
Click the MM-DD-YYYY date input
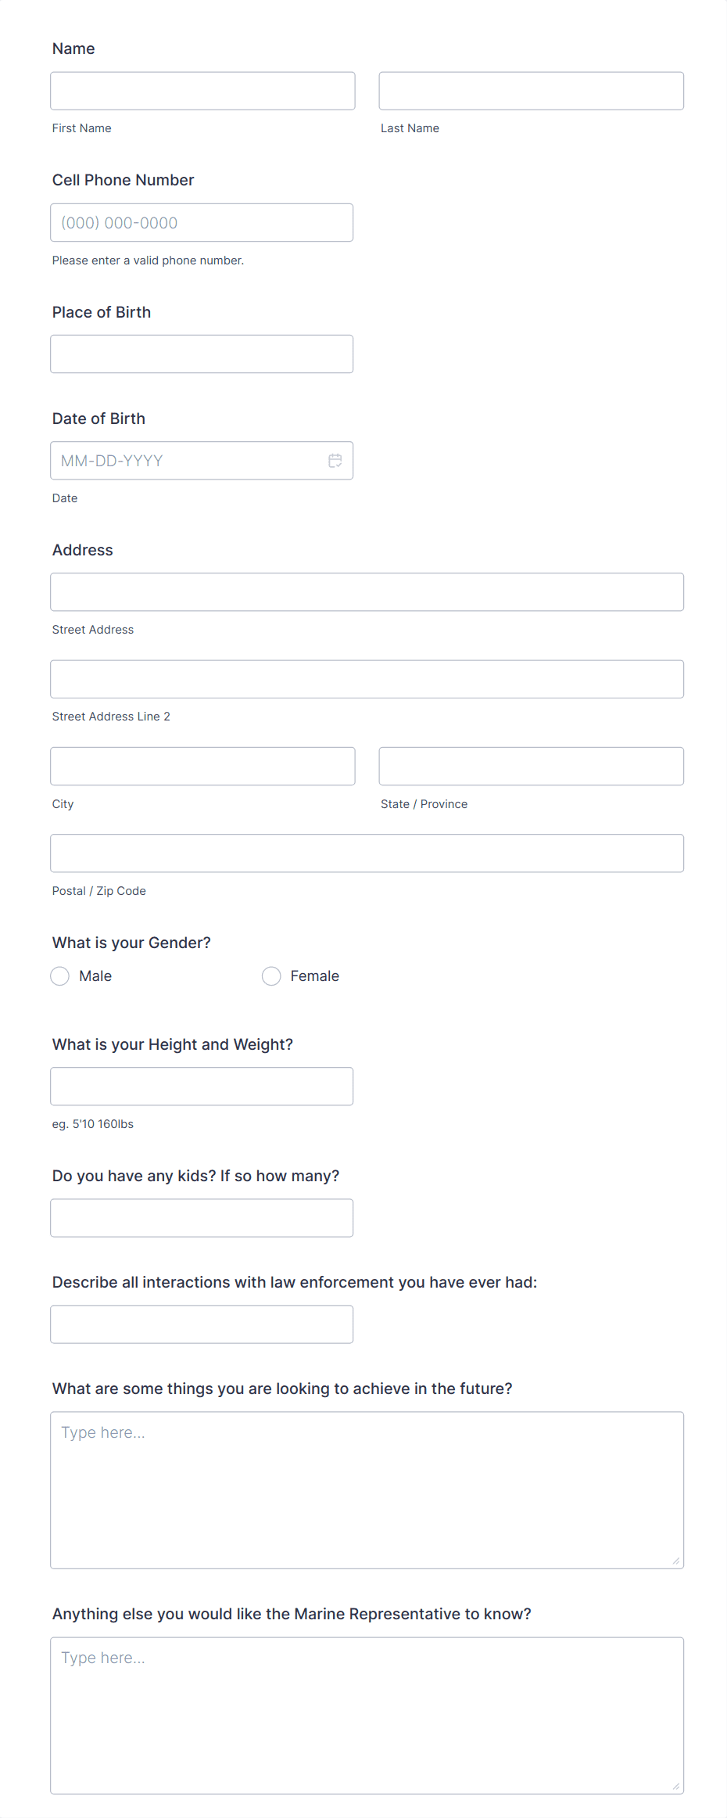click(x=188, y=461)
